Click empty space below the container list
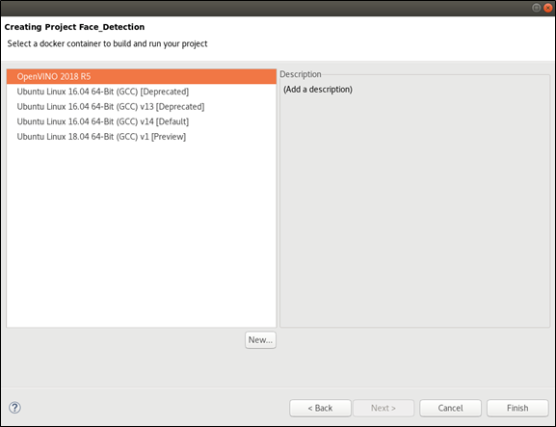Viewport: 556px width, 427px height. tap(142, 234)
